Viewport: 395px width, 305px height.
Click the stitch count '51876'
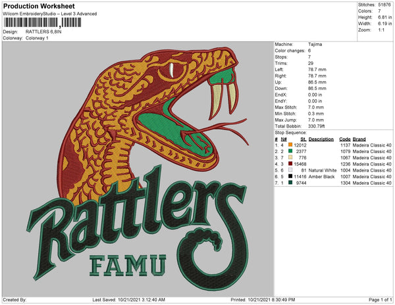[x=384, y=5]
